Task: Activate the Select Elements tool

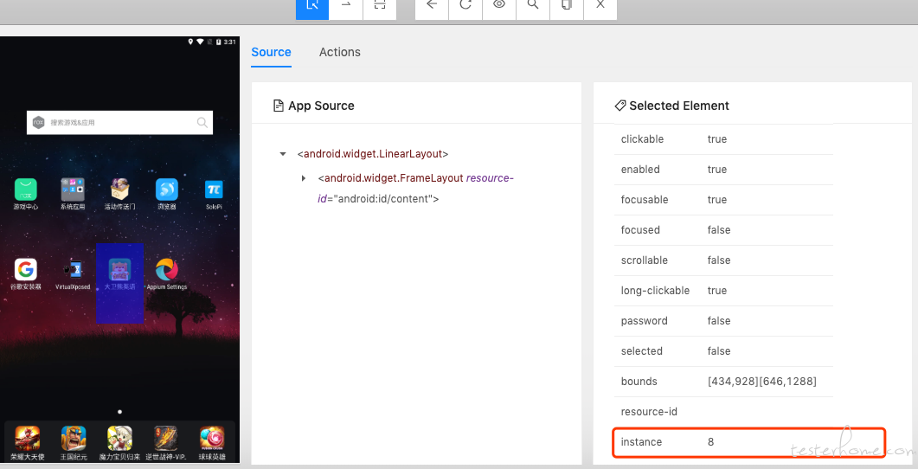Action: [312, 6]
